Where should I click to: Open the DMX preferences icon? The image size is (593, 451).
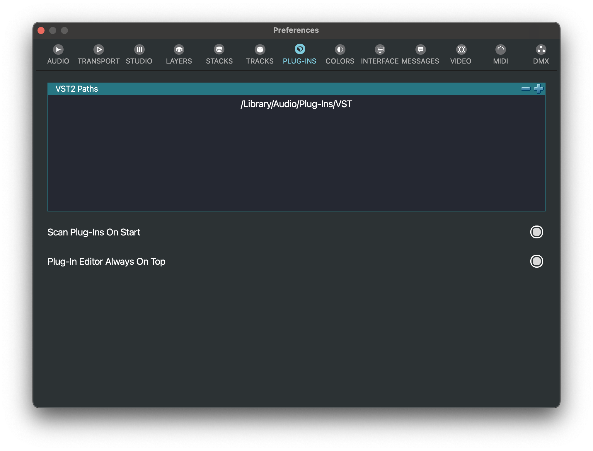(x=541, y=49)
